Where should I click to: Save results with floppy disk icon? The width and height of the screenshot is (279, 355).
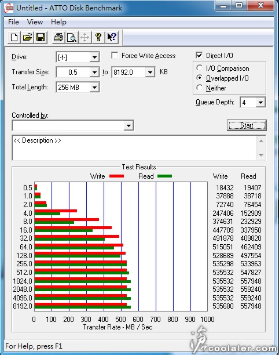click(41, 37)
